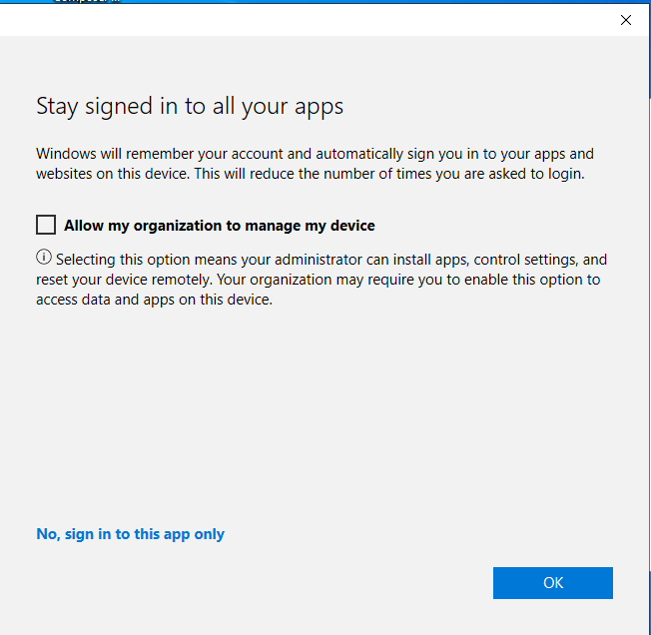Click the background window strip above the dialog

pyautogui.click(x=300, y=3)
